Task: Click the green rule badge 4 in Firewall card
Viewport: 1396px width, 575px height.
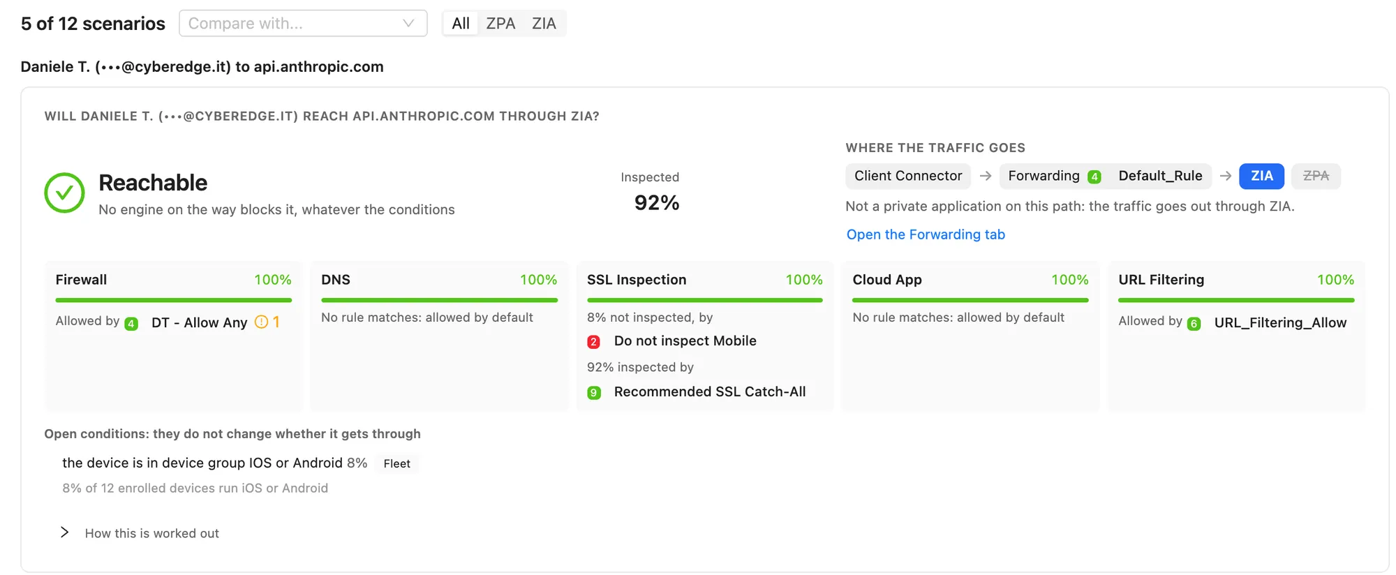Action: [x=131, y=323]
